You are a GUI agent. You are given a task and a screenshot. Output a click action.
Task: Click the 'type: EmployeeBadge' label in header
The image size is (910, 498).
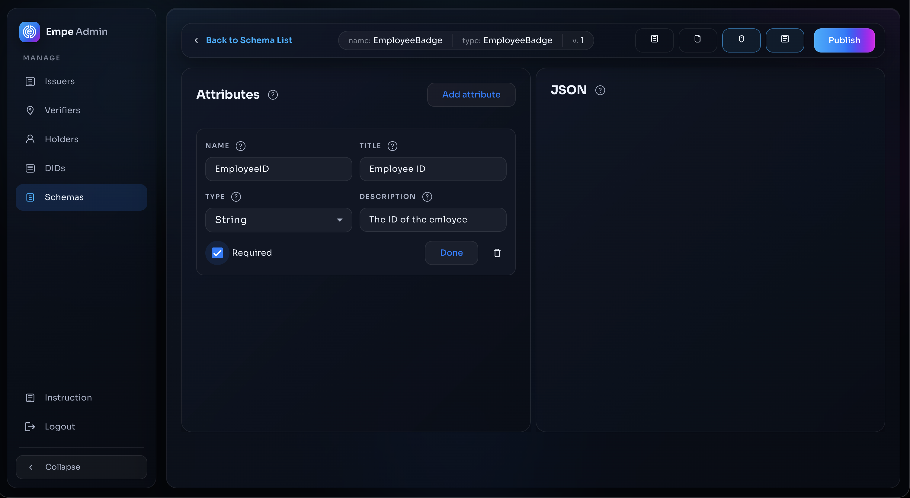(507, 40)
